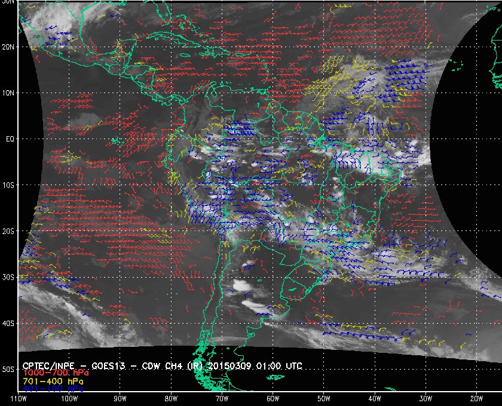
Task: Click the 10N latitude label
Action: (x=7, y=93)
